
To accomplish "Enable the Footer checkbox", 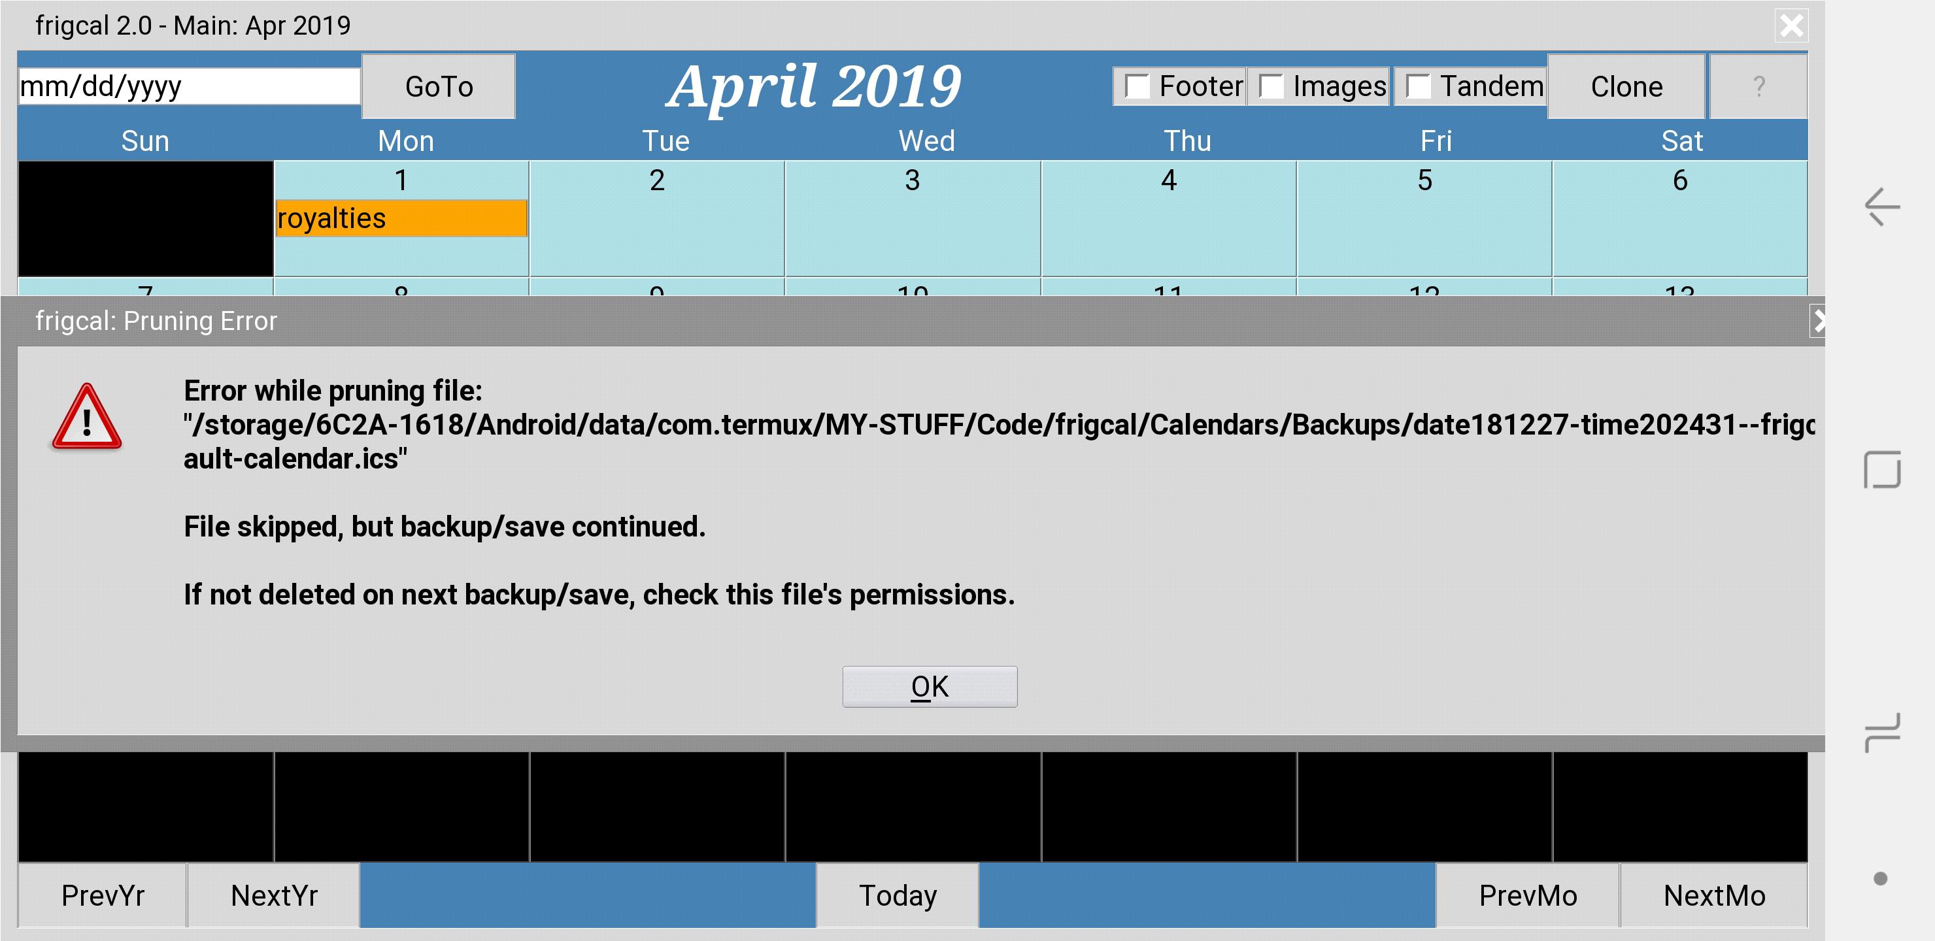I will pos(1137,86).
